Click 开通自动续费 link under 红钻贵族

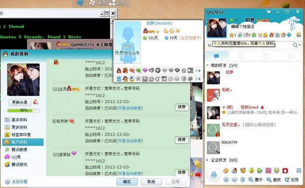(129, 141)
